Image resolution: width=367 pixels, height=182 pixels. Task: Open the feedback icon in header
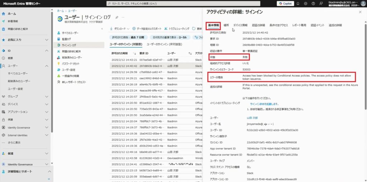(x=321, y=3)
